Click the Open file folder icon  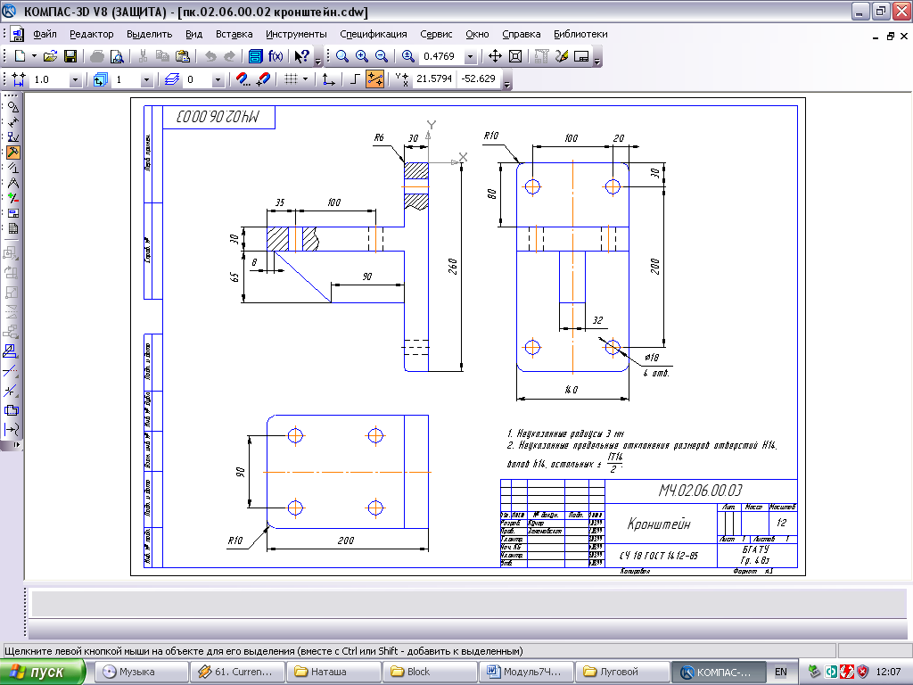click(50, 56)
